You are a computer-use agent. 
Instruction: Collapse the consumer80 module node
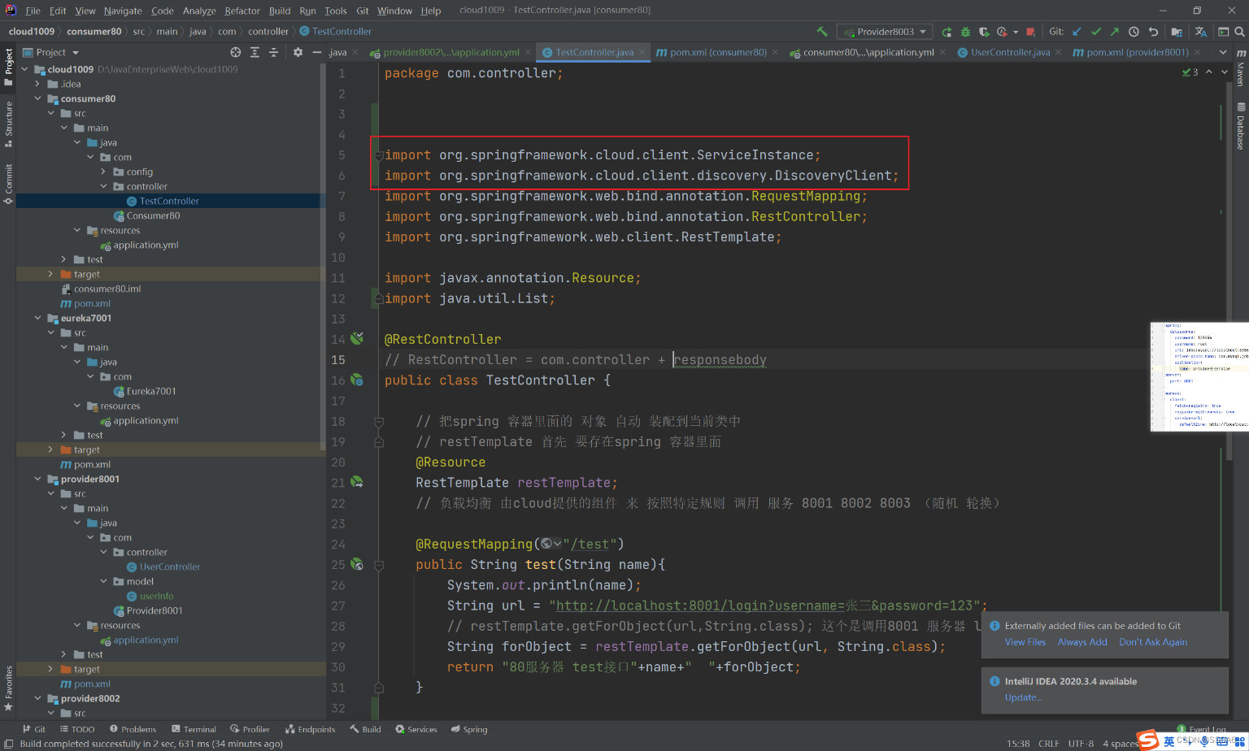point(37,98)
